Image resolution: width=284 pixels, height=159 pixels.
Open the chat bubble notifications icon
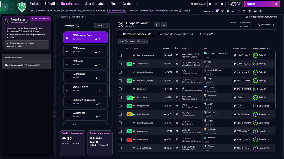[217, 11]
